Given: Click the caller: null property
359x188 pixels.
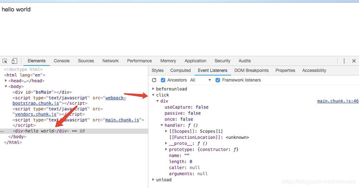Looking at the screenshot, I should tap(184, 168).
